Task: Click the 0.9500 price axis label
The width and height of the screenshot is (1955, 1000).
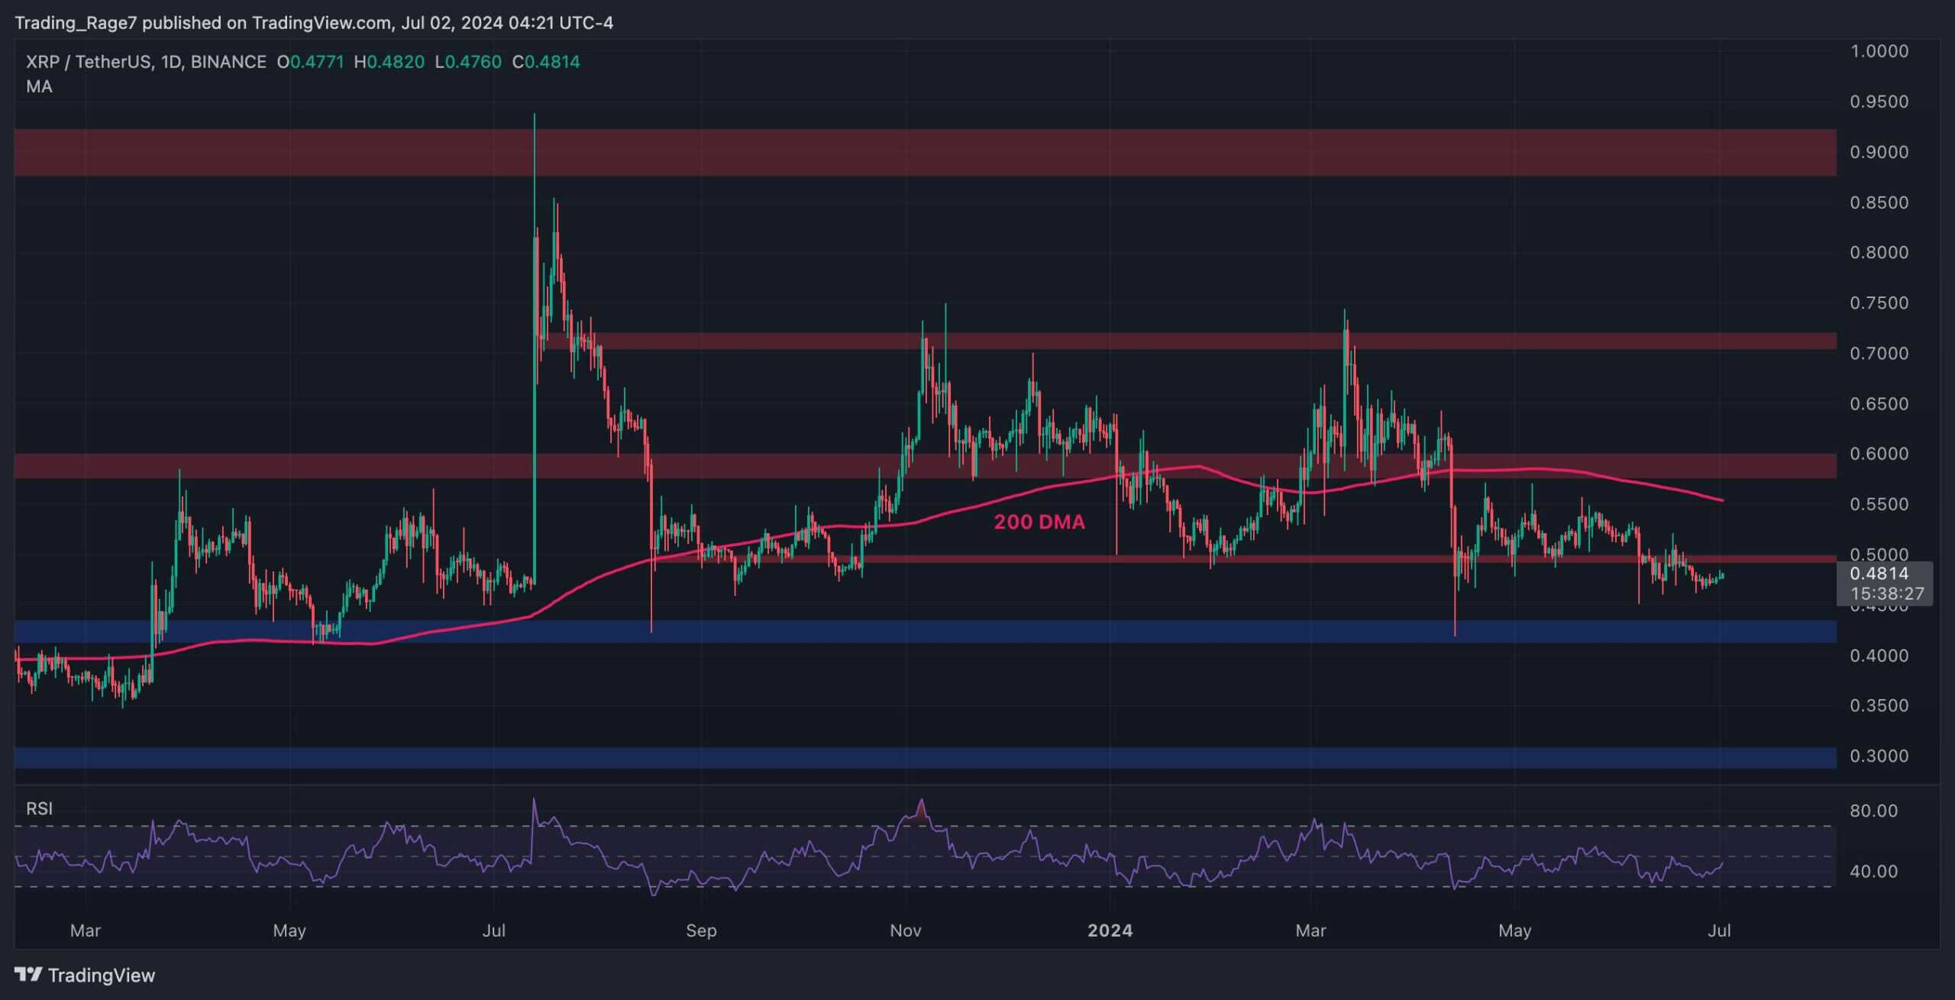Action: tap(1879, 102)
